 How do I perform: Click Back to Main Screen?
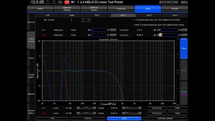pyautogui.click(x=169, y=2)
